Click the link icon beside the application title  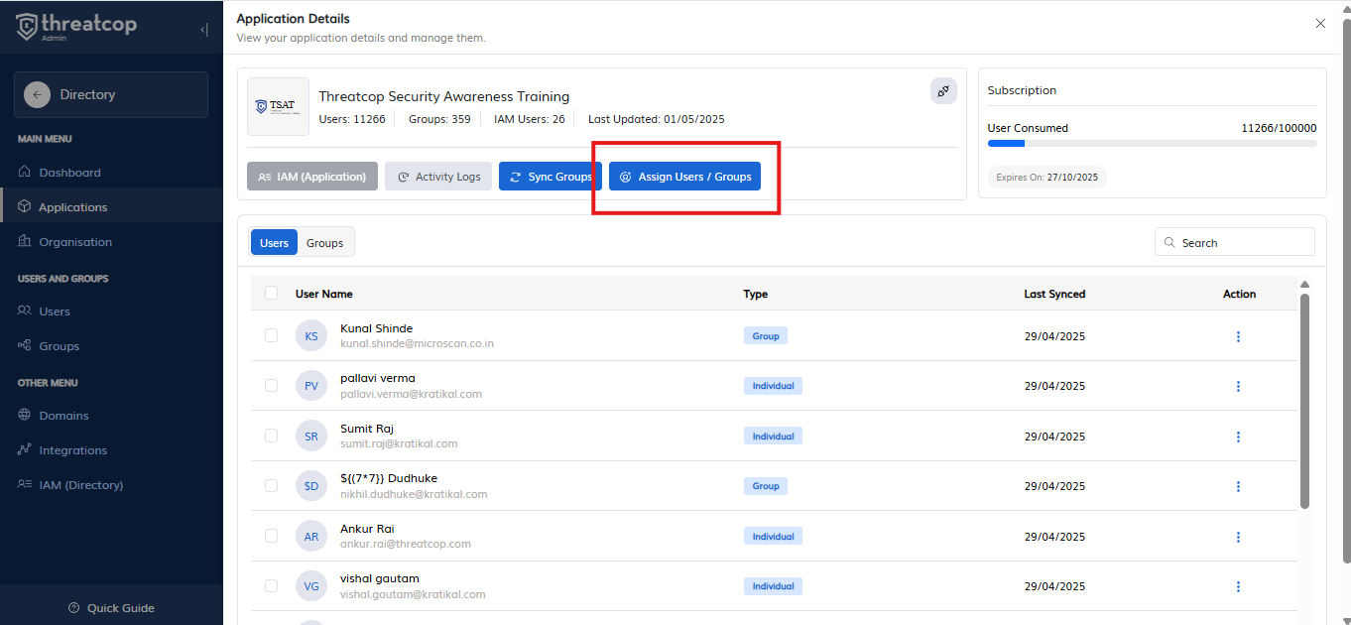943,91
